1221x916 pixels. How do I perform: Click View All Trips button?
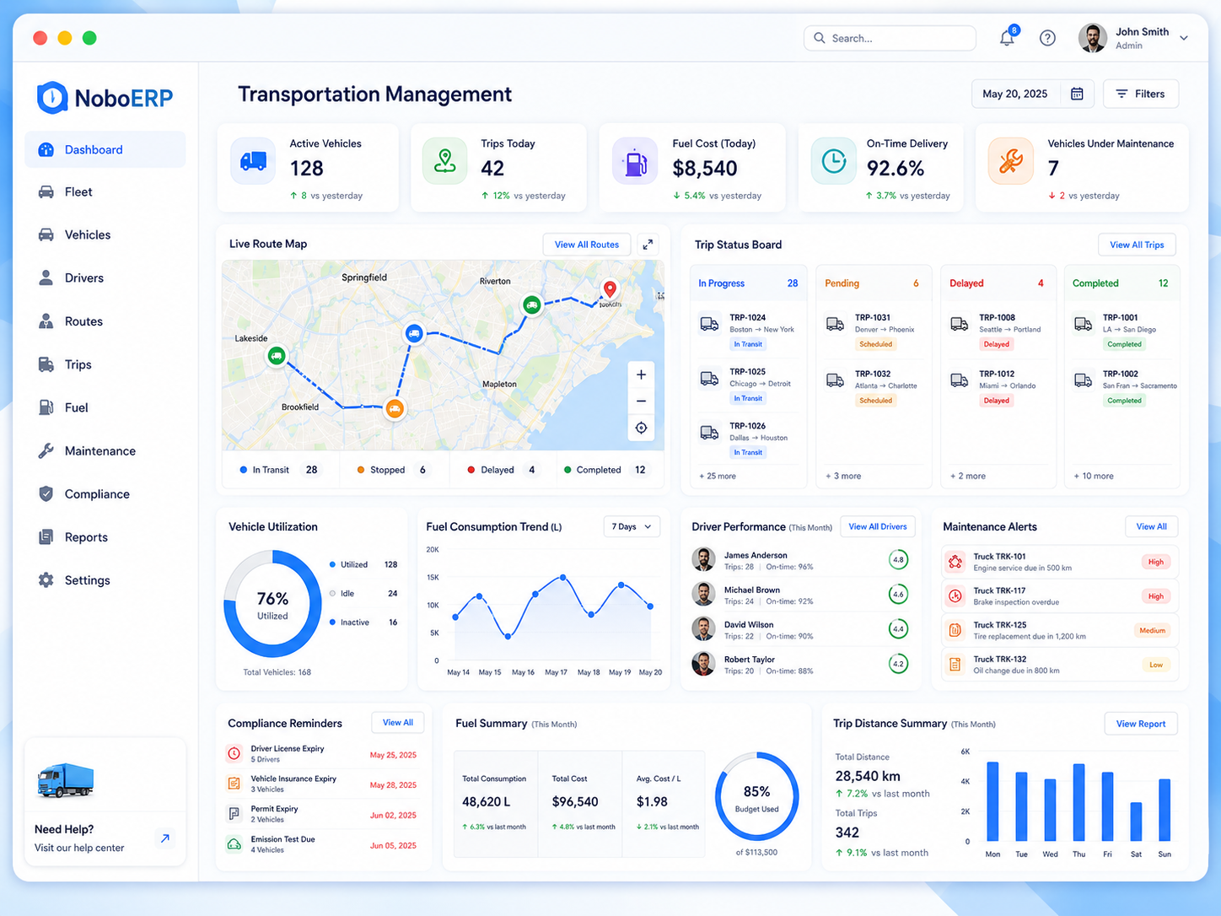1137,245
